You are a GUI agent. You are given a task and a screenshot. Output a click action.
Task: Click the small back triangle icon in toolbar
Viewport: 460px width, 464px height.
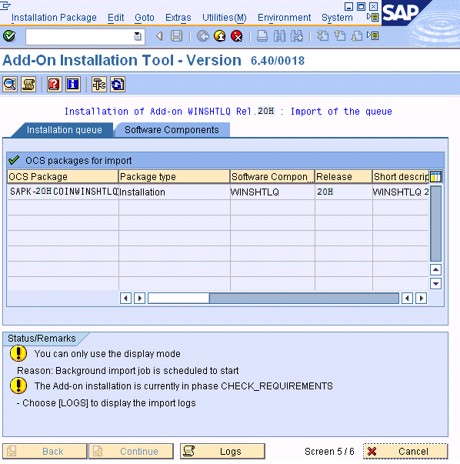pyautogui.click(x=160, y=36)
